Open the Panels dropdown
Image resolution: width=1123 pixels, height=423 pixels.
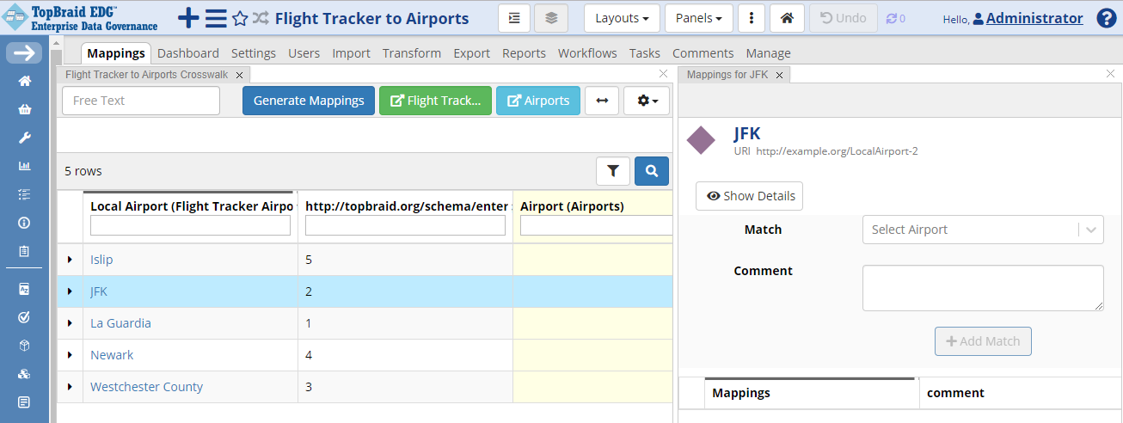[x=698, y=18]
